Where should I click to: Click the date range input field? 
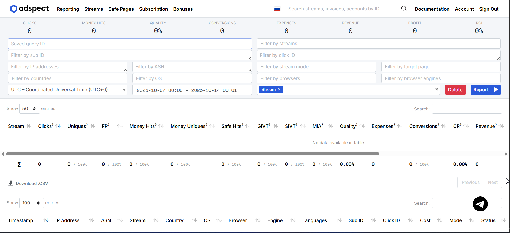pyautogui.click(x=192, y=90)
